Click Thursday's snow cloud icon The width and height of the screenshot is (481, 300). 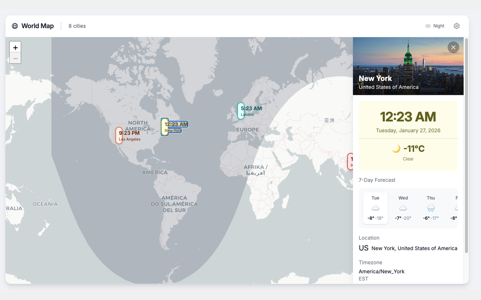click(431, 208)
